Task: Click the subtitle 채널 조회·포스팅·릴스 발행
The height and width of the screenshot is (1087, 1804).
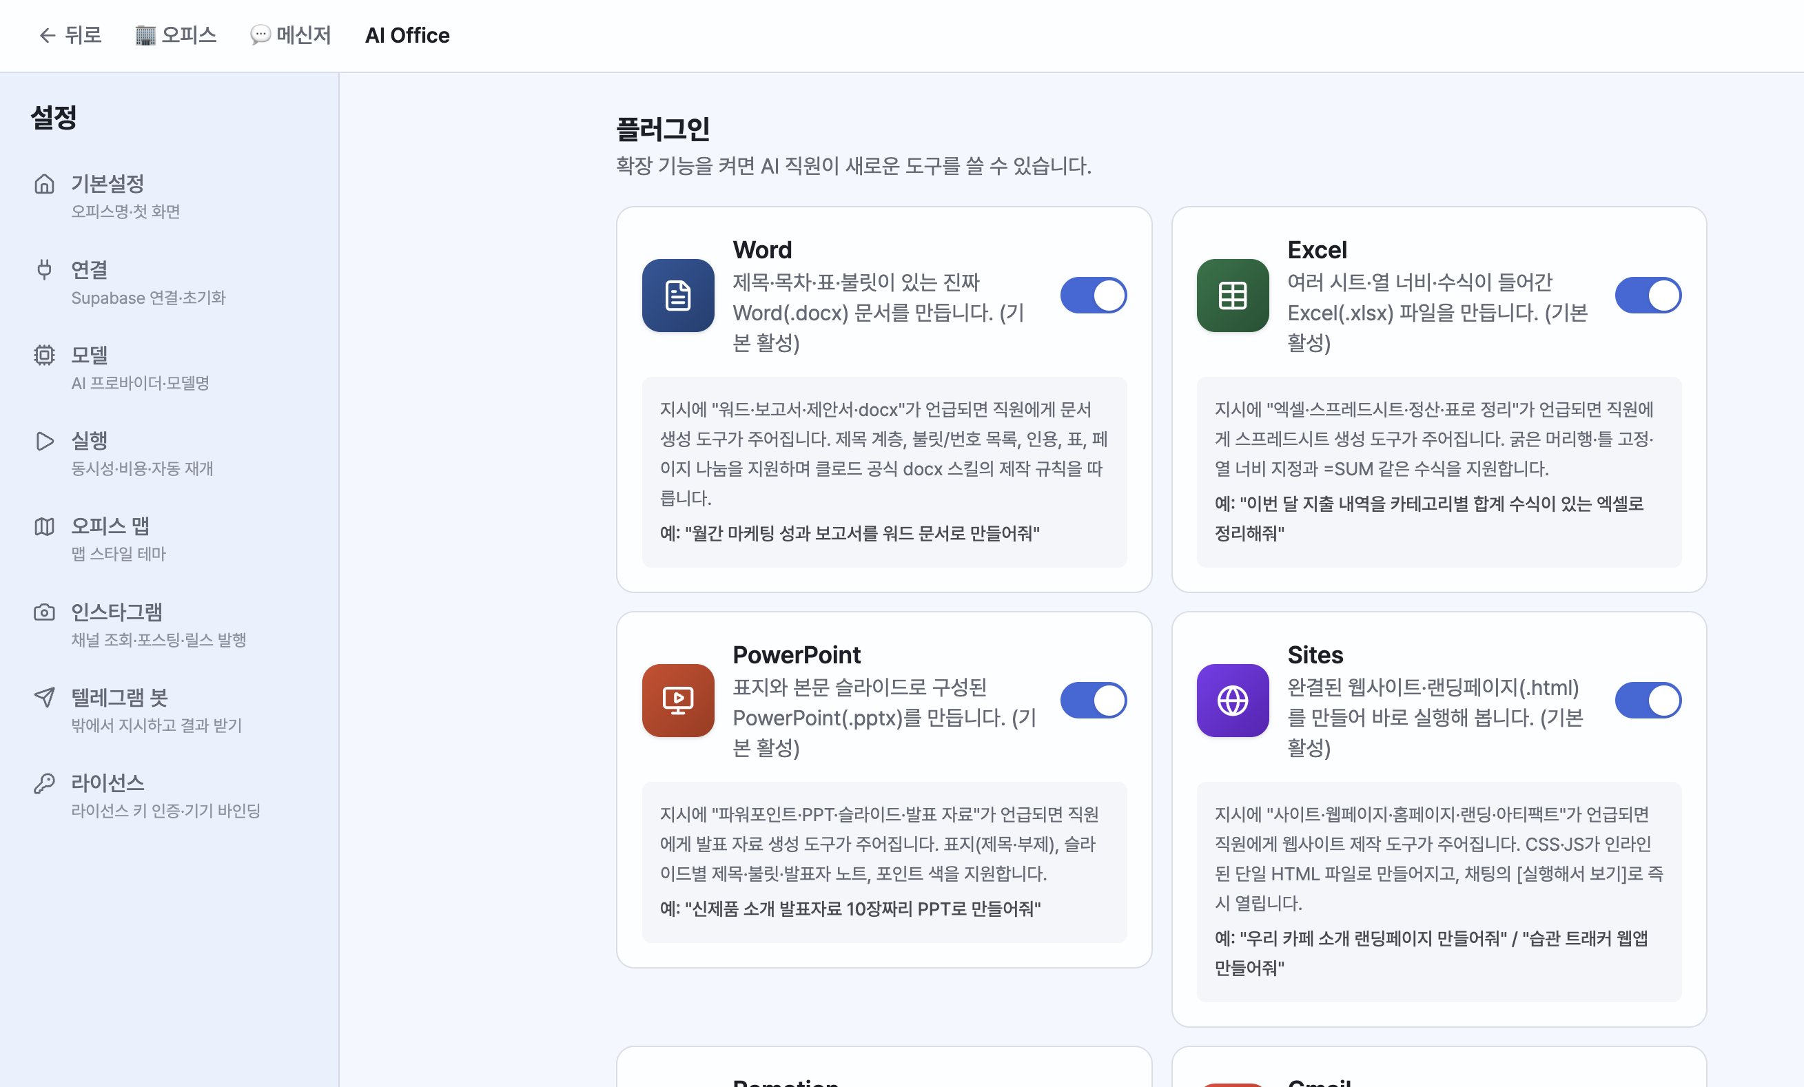Action: coord(159,640)
